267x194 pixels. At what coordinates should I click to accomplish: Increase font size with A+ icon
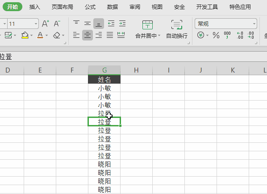point(46,24)
